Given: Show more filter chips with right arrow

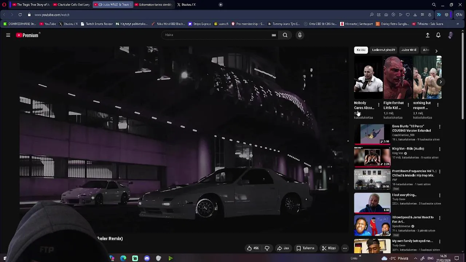Looking at the screenshot, I should pyautogui.click(x=436, y=51).
